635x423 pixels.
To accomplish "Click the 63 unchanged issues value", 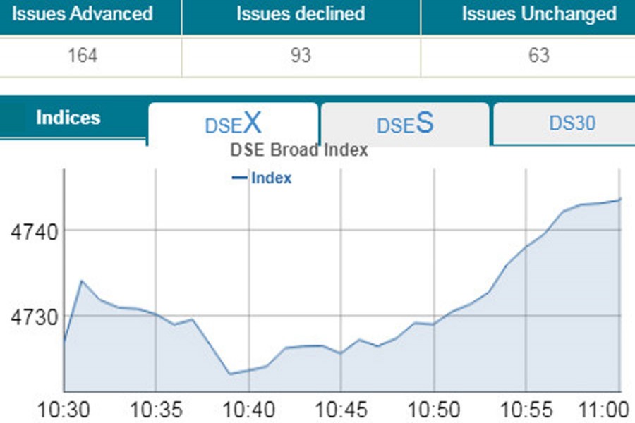I will (x=538, y=56).
